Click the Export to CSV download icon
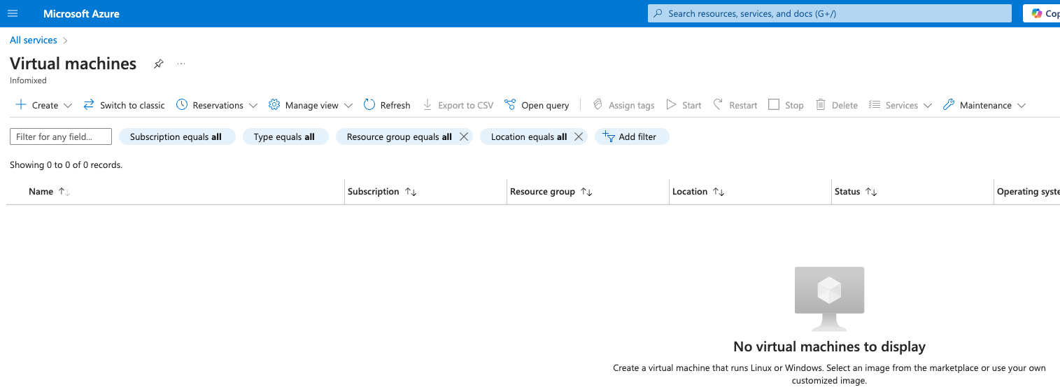1060x392 pixels. pos(427,105)
